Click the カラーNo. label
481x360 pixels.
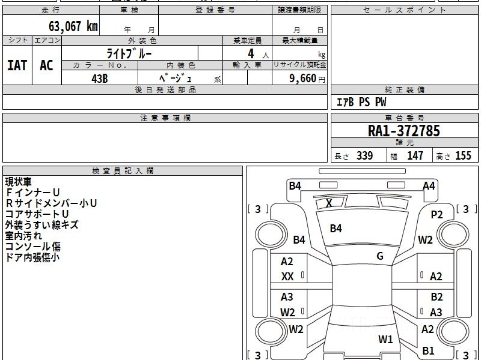pyautogui.click(x=100, y=65)
